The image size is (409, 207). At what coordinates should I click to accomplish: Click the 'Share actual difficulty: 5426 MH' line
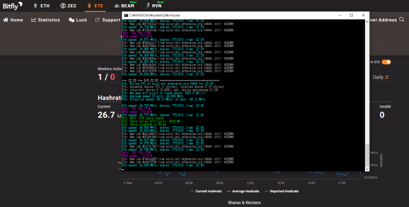(x=151, y=121)
